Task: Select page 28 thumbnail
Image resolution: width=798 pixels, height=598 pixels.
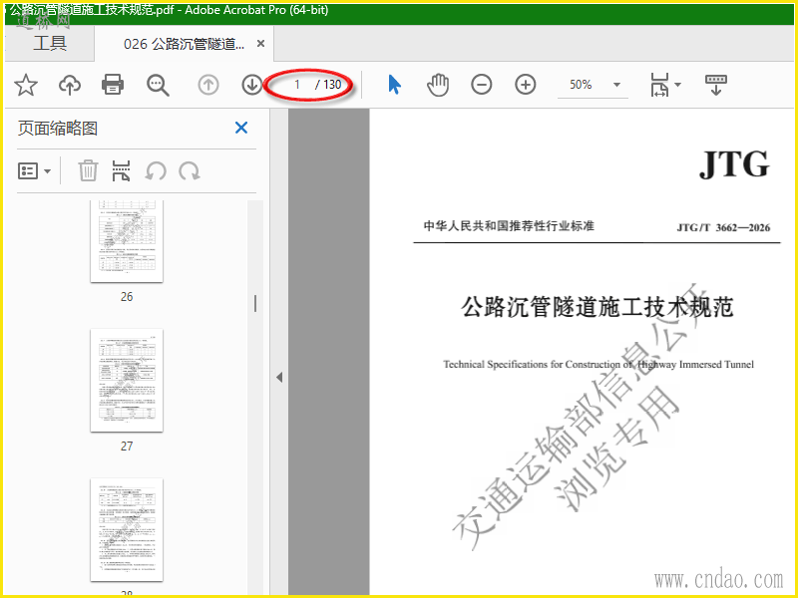Action: [127, 530]
